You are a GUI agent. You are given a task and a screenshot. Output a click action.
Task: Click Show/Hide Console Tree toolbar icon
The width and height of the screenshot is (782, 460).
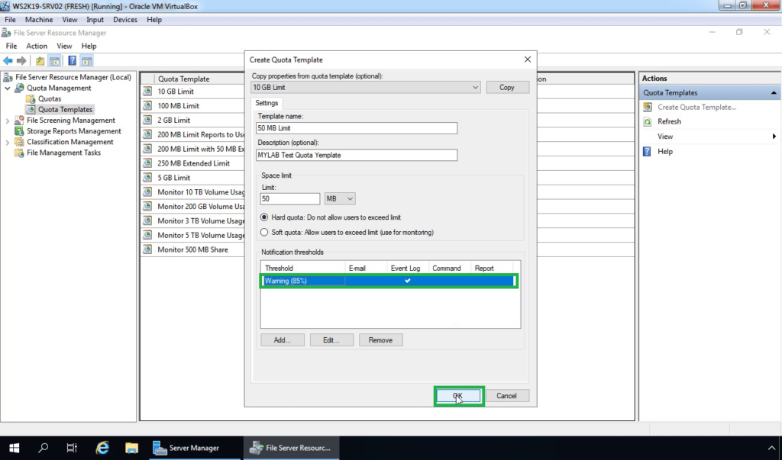point(54,61)
